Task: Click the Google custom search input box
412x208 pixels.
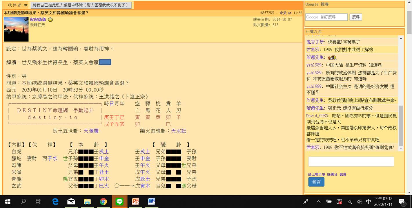Action: (x=326, y=17)
